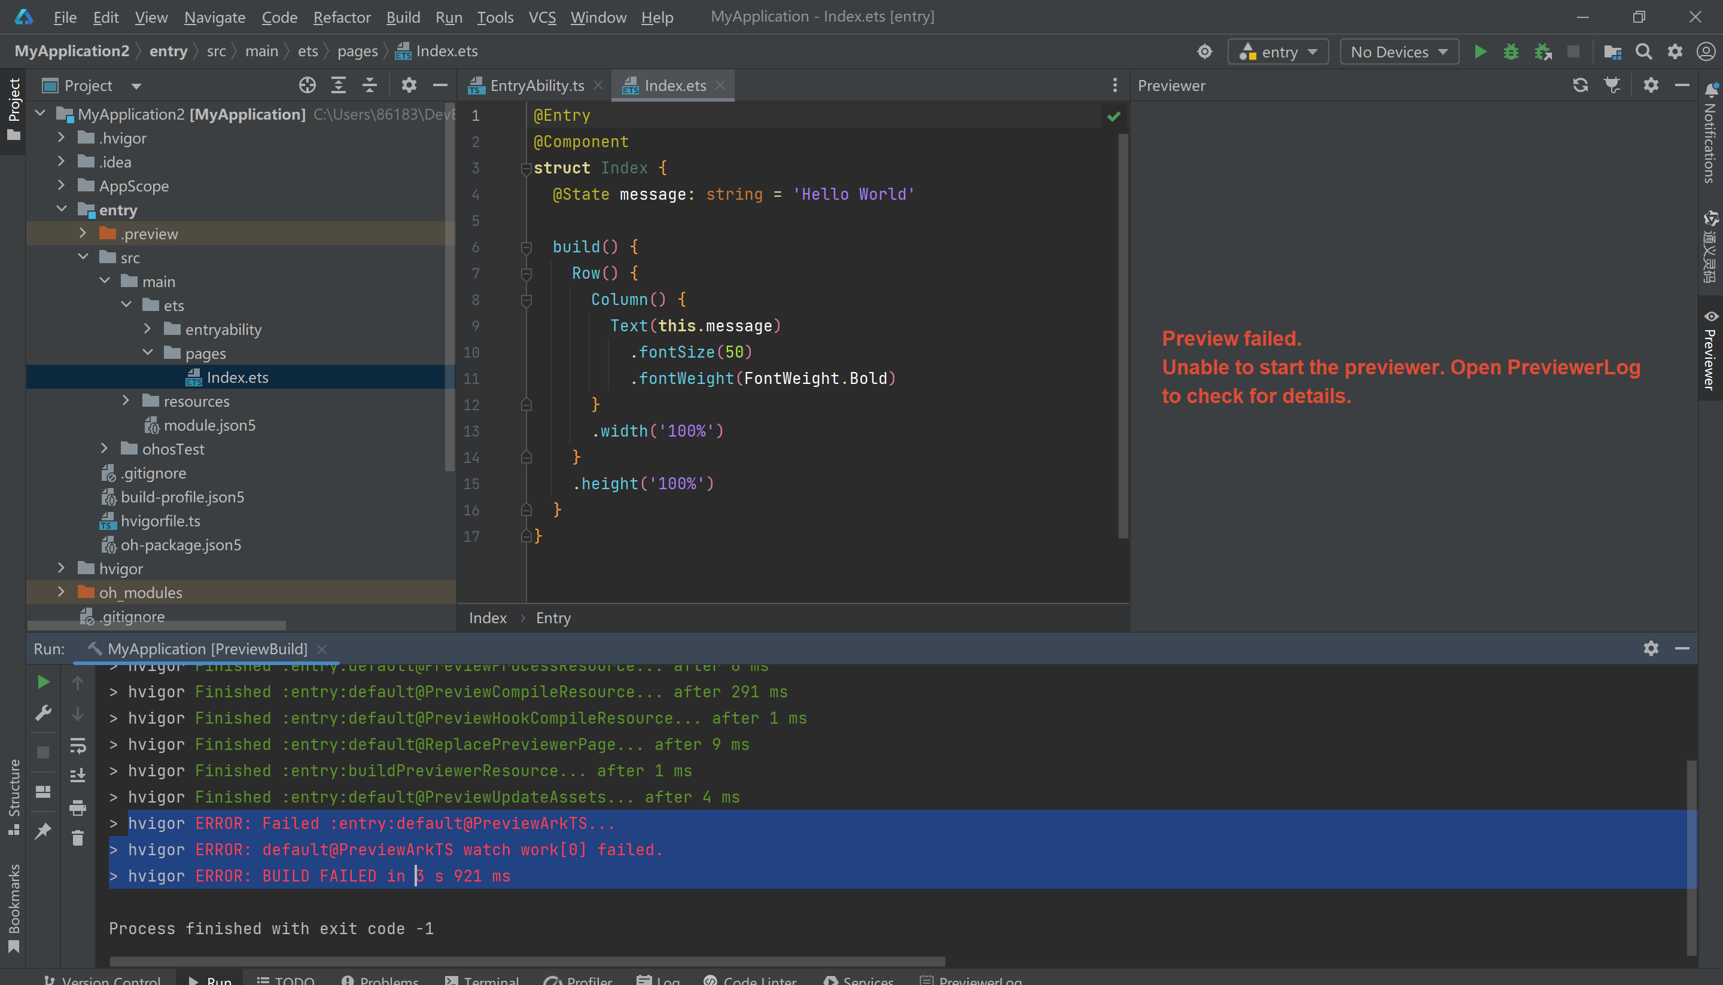This screenshot has width=1723, height=985.
Task: Click the locate target crosshair icon in toolbar
Action: click(x=1205, y=51)
